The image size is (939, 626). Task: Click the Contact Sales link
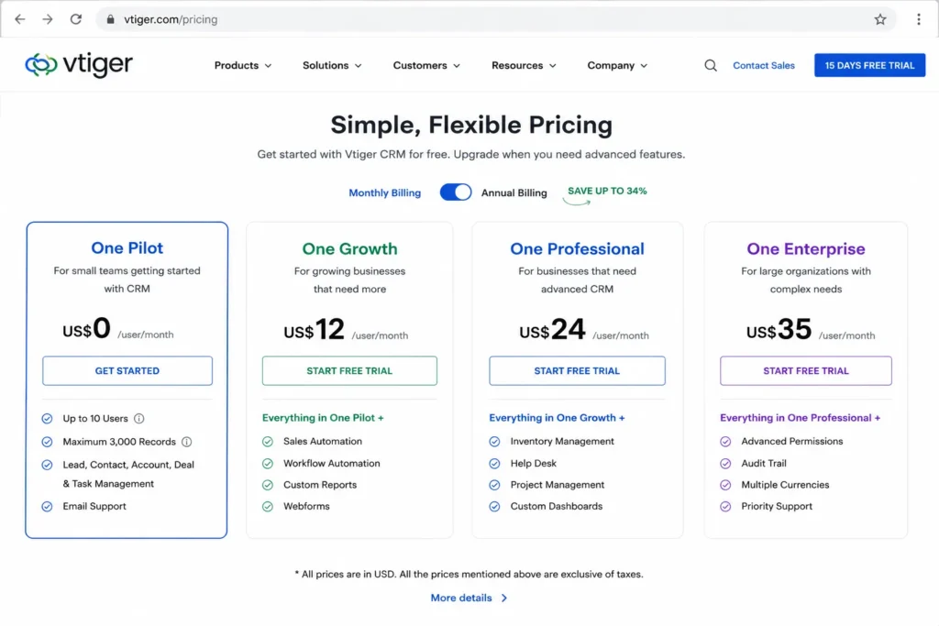pyautogui.click(x=764, y=65)
